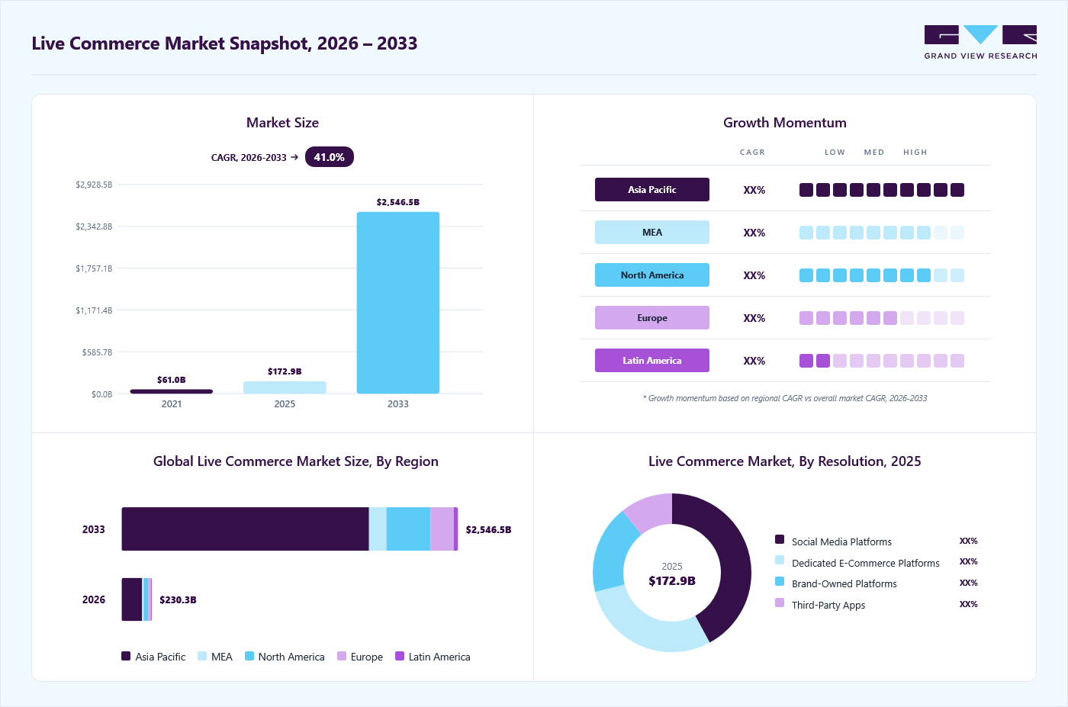Click the MEA legend swatch

pos(202,656)
